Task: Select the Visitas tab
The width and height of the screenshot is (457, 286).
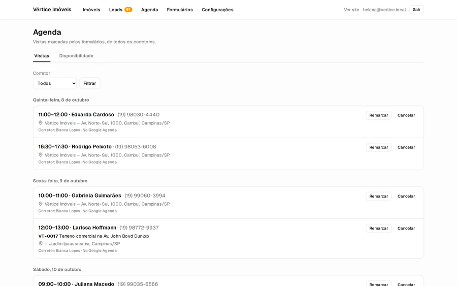Action: pos(42,56)
